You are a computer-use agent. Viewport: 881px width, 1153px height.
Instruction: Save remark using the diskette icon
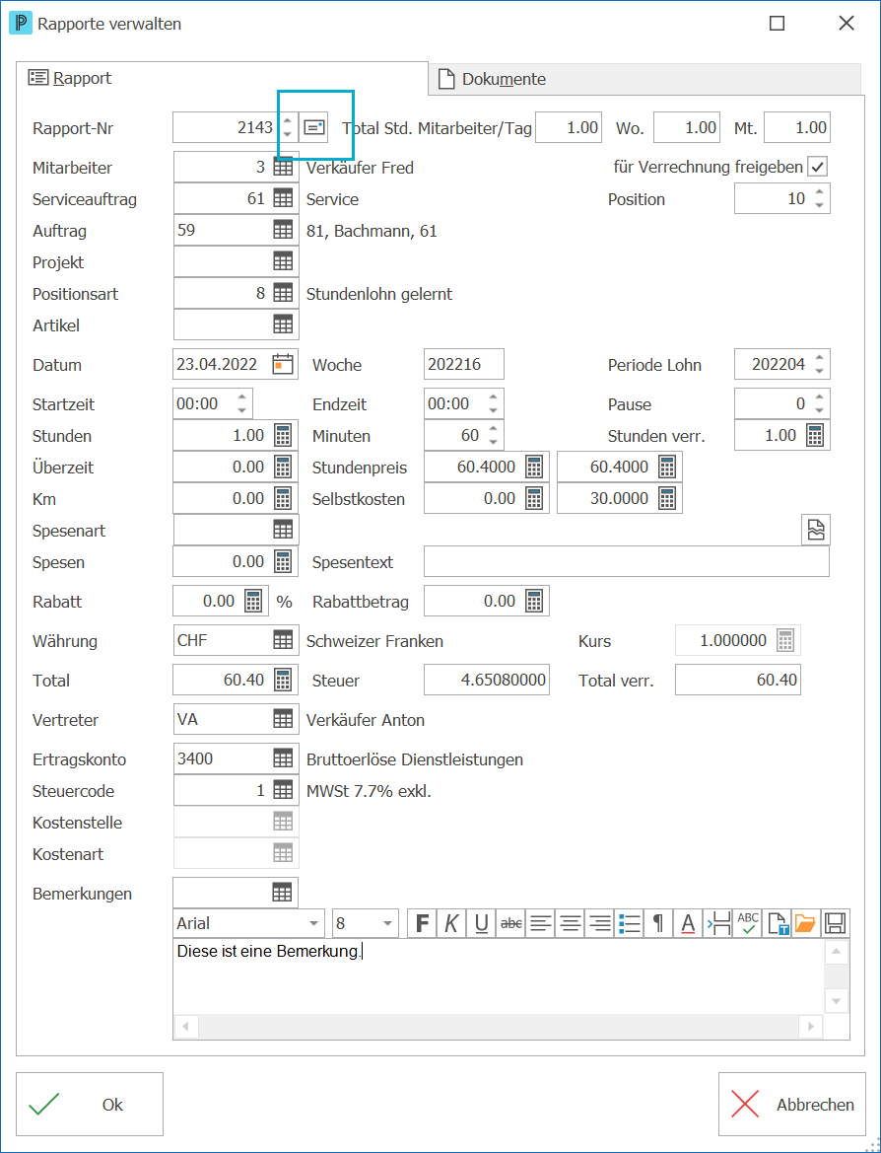836,923
